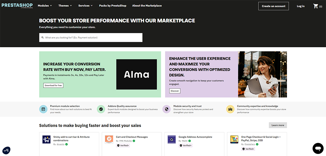Viewport: 326px width, 156px height.
Task: Click the Learn more button
Action: [277, 125]
